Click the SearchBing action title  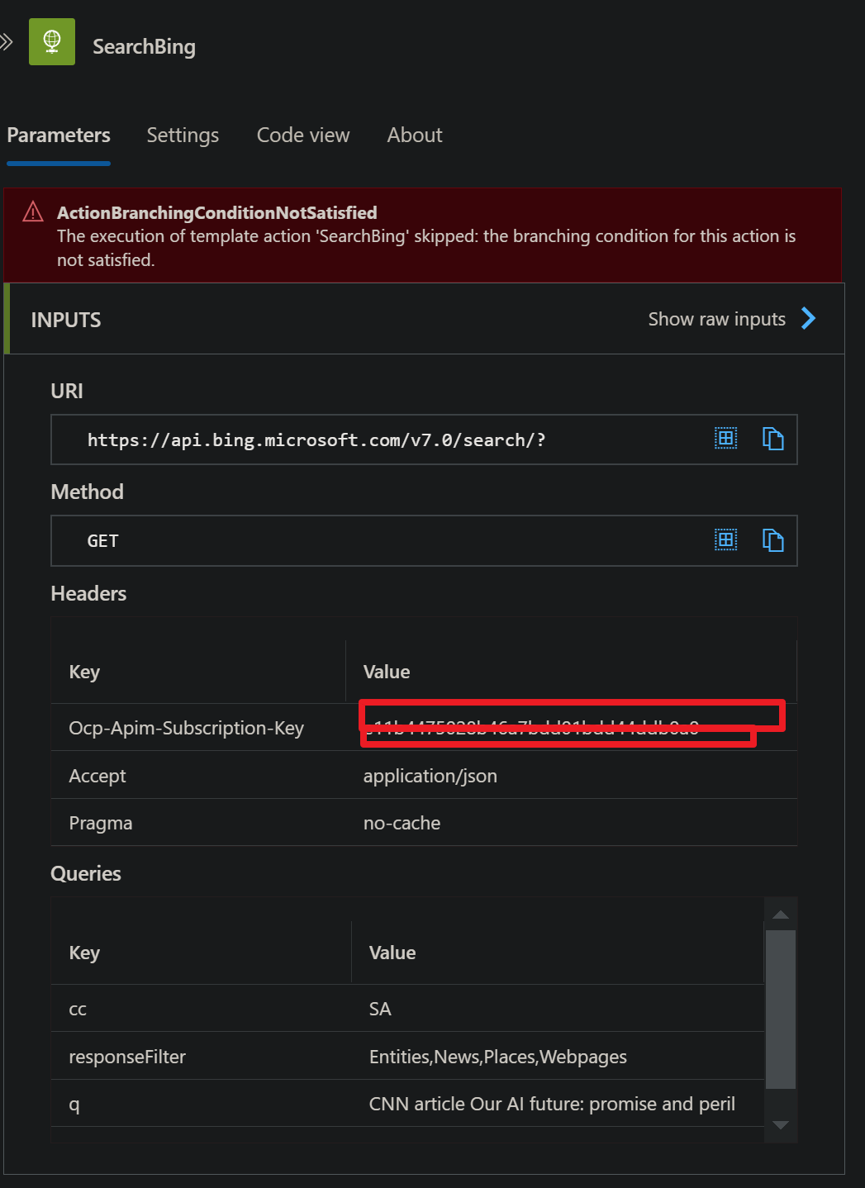click(144, 47)
